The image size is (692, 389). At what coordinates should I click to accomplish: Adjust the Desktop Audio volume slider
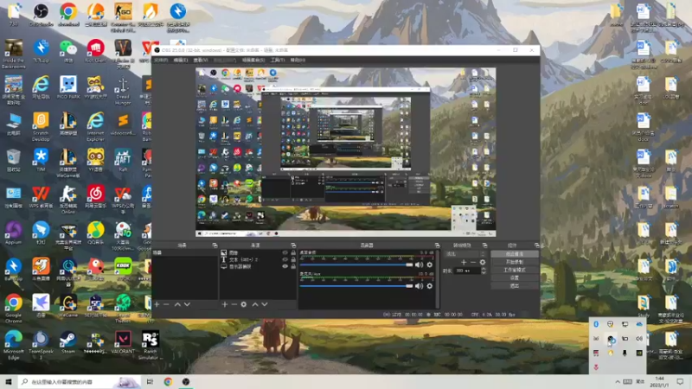tap(356, 265)
